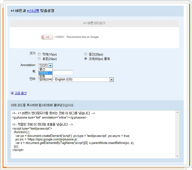Screen dimensions: 192x170
Task: Click the apis.google.com plusone.js URL line
Action: [x=47, y=140]
